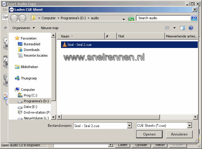Click horizontal scrollbar right arrow
Image resolution: width=202 pixels, height=149 pixels.
(195, 117)
